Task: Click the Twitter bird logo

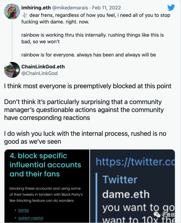Action: point(171,8)
